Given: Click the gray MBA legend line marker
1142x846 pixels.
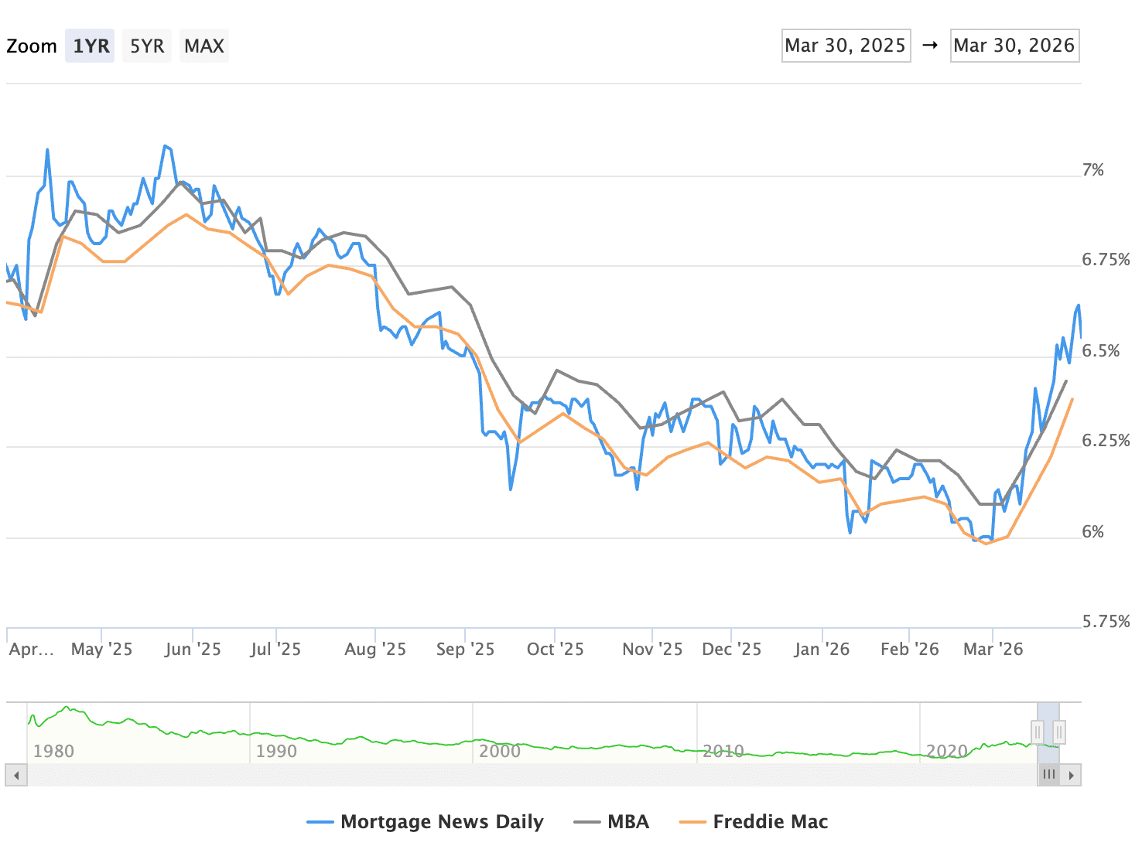Looking at the screenshot, I should point(587,822).
